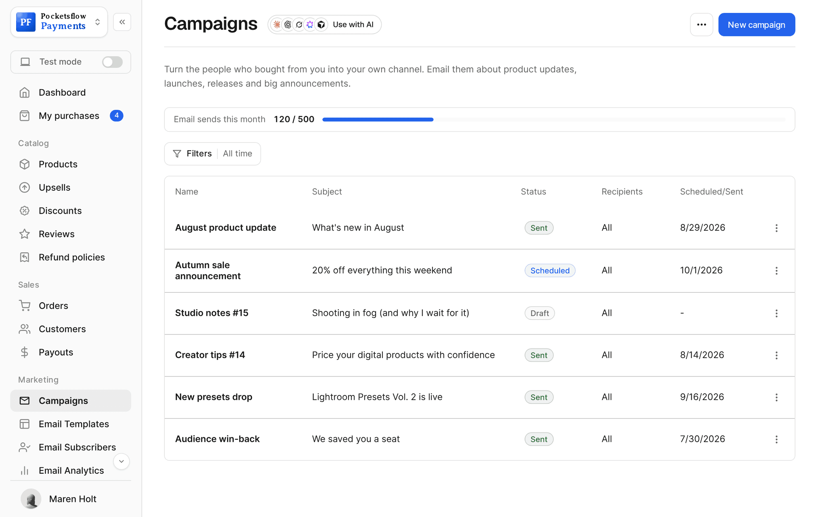827x517 pixels.
Task: Click the All time date range
Action: coord(237,154)
